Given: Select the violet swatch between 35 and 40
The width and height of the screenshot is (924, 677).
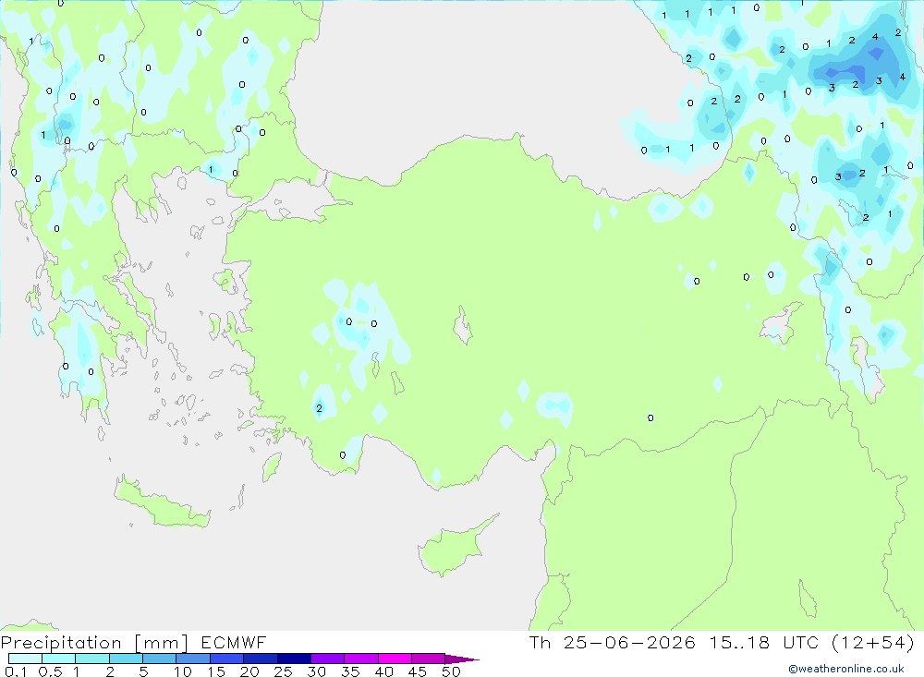Looking at the screenshot, I should (x=361, y=659).
